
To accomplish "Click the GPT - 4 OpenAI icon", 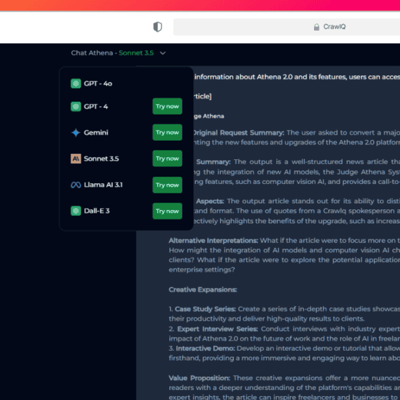I will click(x=76, y=107).
